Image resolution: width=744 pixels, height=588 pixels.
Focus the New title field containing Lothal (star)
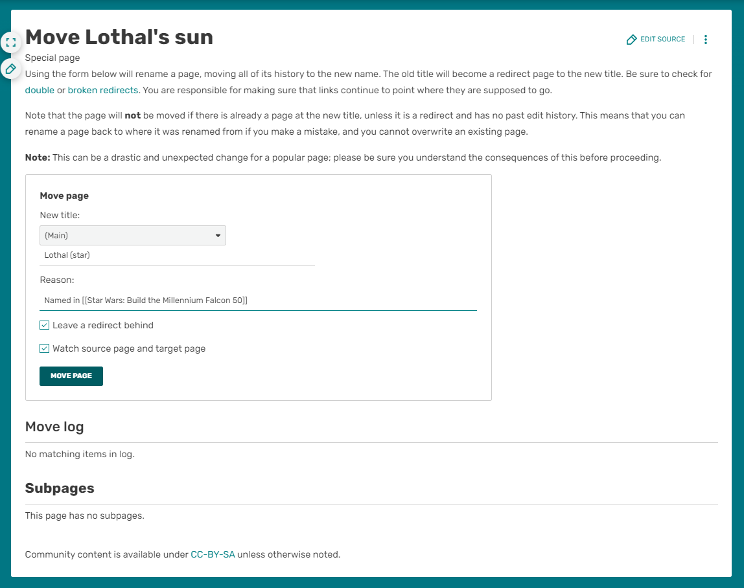coord(177,255)
